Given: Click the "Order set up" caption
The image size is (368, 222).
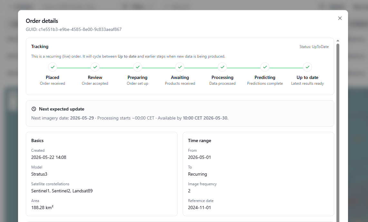Looking at the screenshot, I should pos(137,83).
